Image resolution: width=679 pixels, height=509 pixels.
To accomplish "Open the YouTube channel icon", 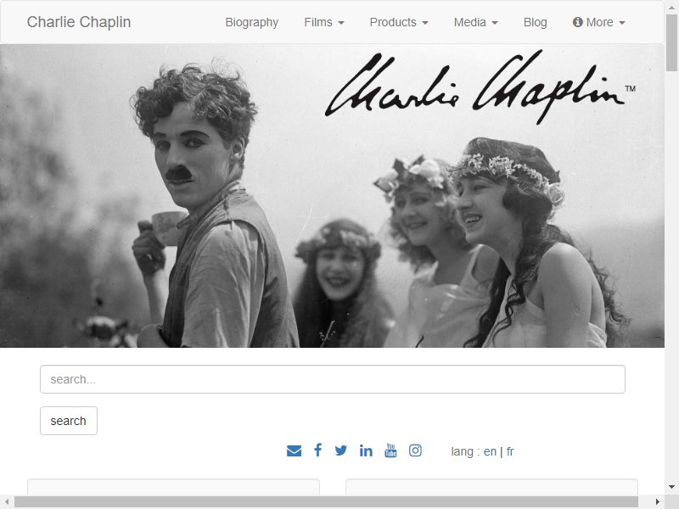I will pyautogui.click(x=390, y=450).
